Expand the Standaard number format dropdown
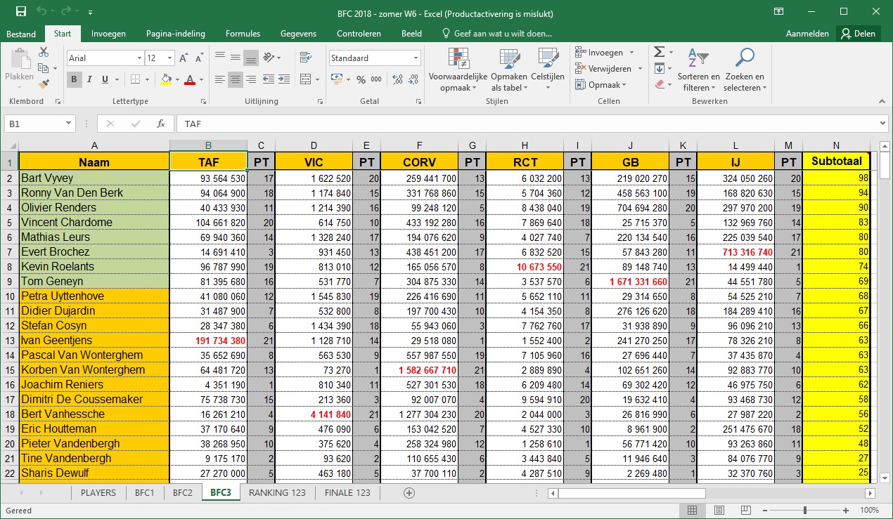 [x=416, y=58]
